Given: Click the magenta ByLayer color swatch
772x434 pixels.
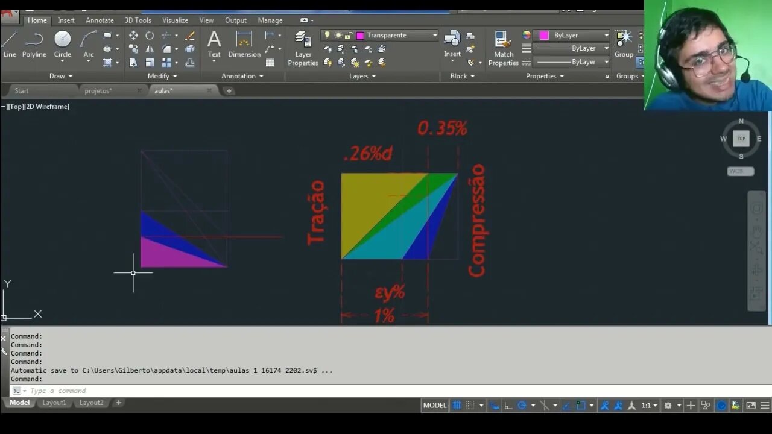Looking at the screenshot, I should click(544, 36).
